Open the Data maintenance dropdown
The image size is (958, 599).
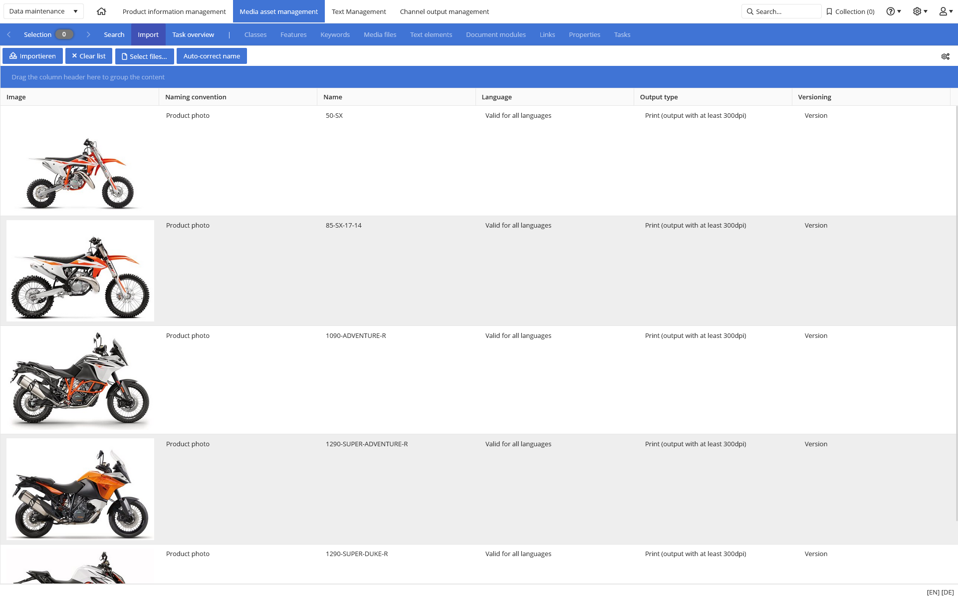pos(43,11)
